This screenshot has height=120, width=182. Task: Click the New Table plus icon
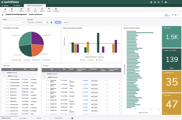(x=56, y=9)
